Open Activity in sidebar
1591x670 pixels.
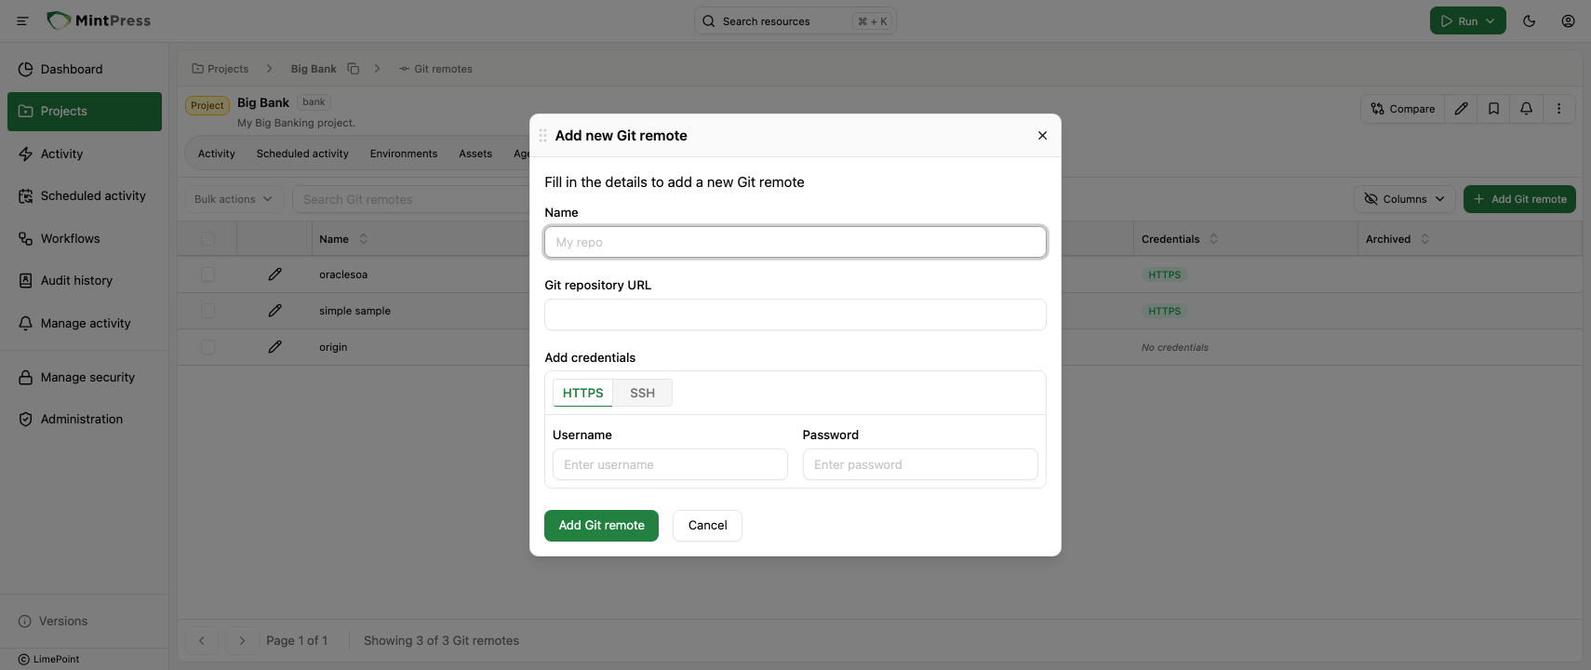point(85,154)
